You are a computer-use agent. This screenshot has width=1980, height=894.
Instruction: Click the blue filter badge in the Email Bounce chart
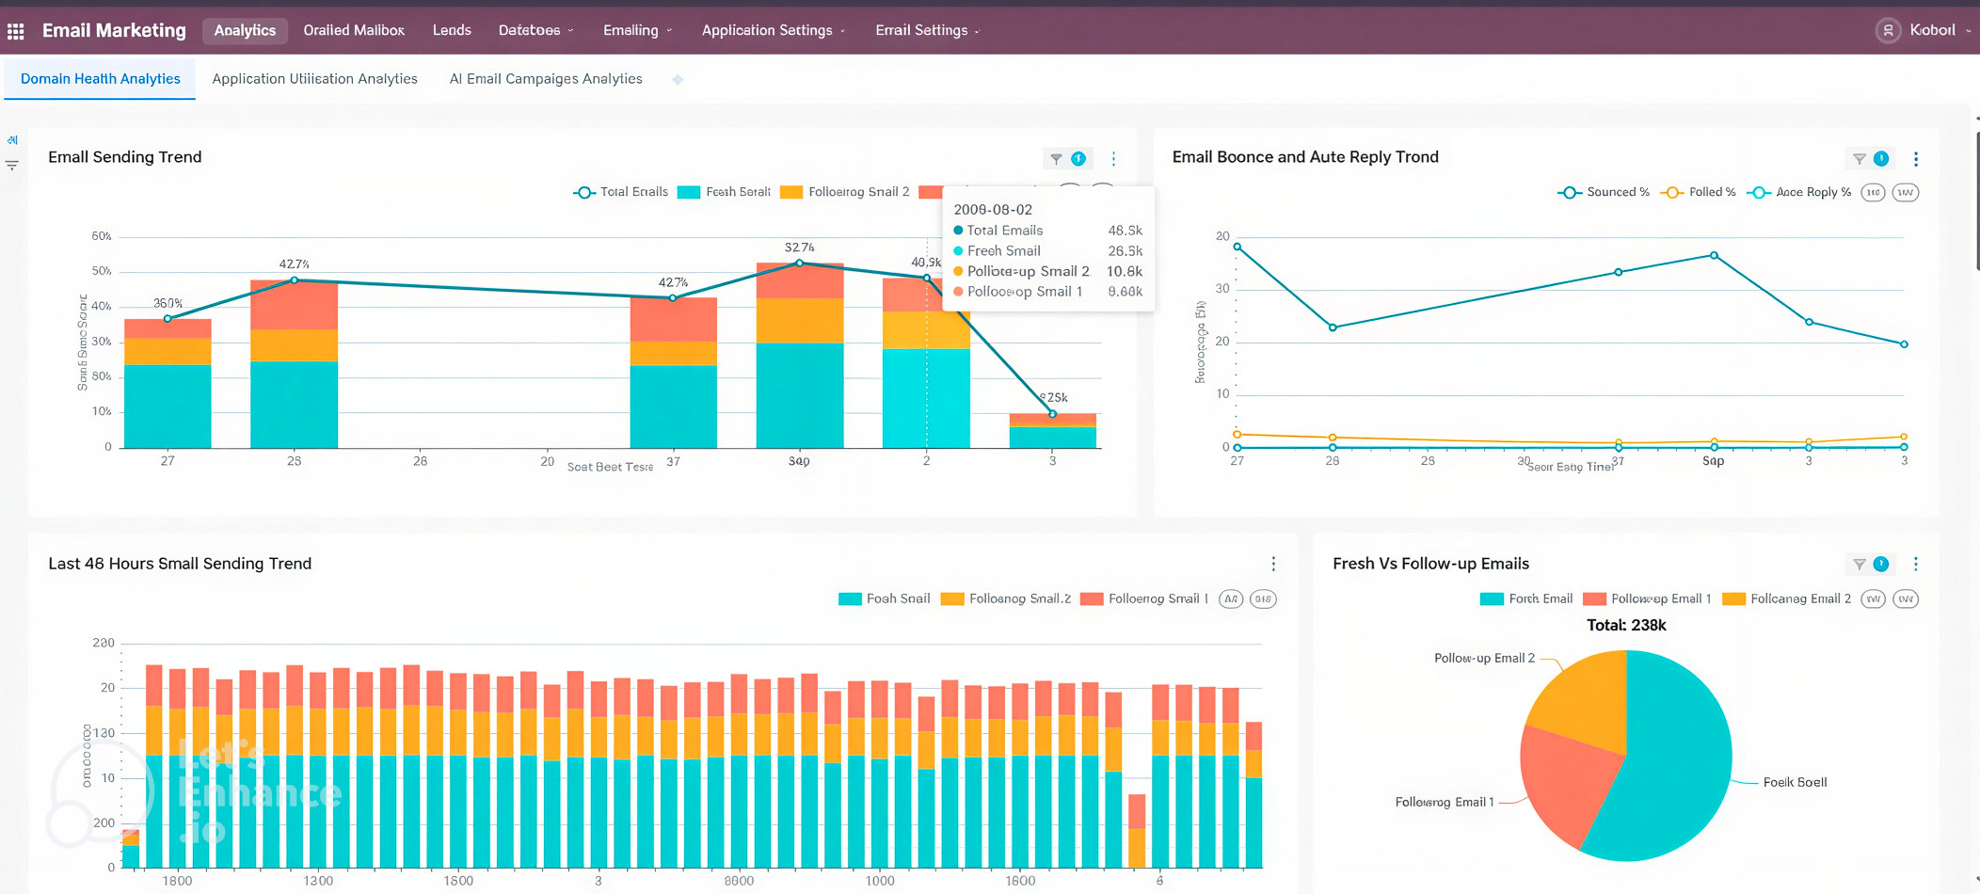coord(1881,159)
